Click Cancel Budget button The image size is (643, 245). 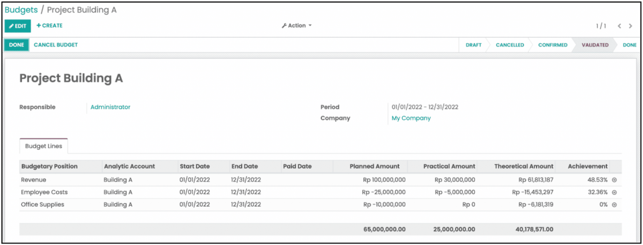(56, 45)
